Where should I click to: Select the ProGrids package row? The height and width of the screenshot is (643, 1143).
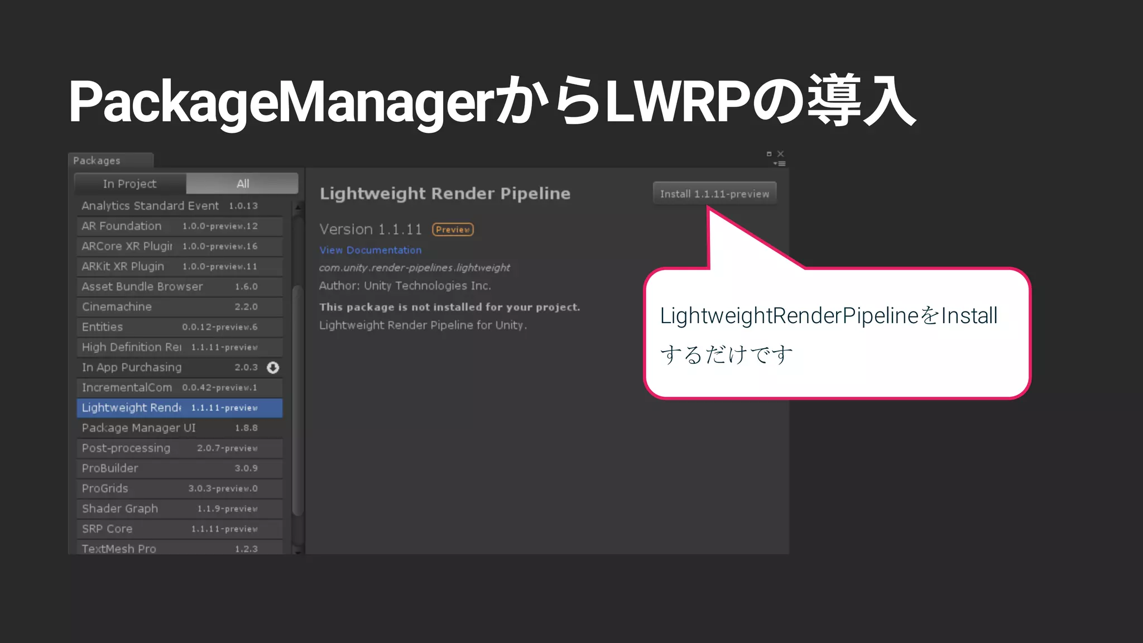(179, 488)
